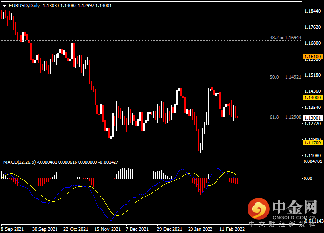Click the 29 Dec 2021 date label

pos(170,229)
